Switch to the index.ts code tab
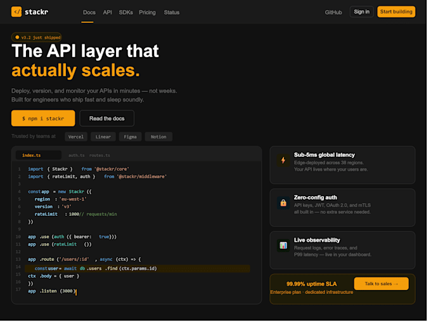The width and height of the screenshot is (431, 325). [39, 156]
